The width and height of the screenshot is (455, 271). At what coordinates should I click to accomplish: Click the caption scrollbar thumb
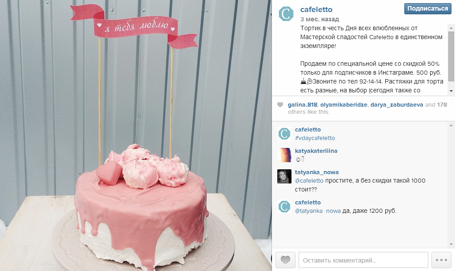click(x=451, y=56)
